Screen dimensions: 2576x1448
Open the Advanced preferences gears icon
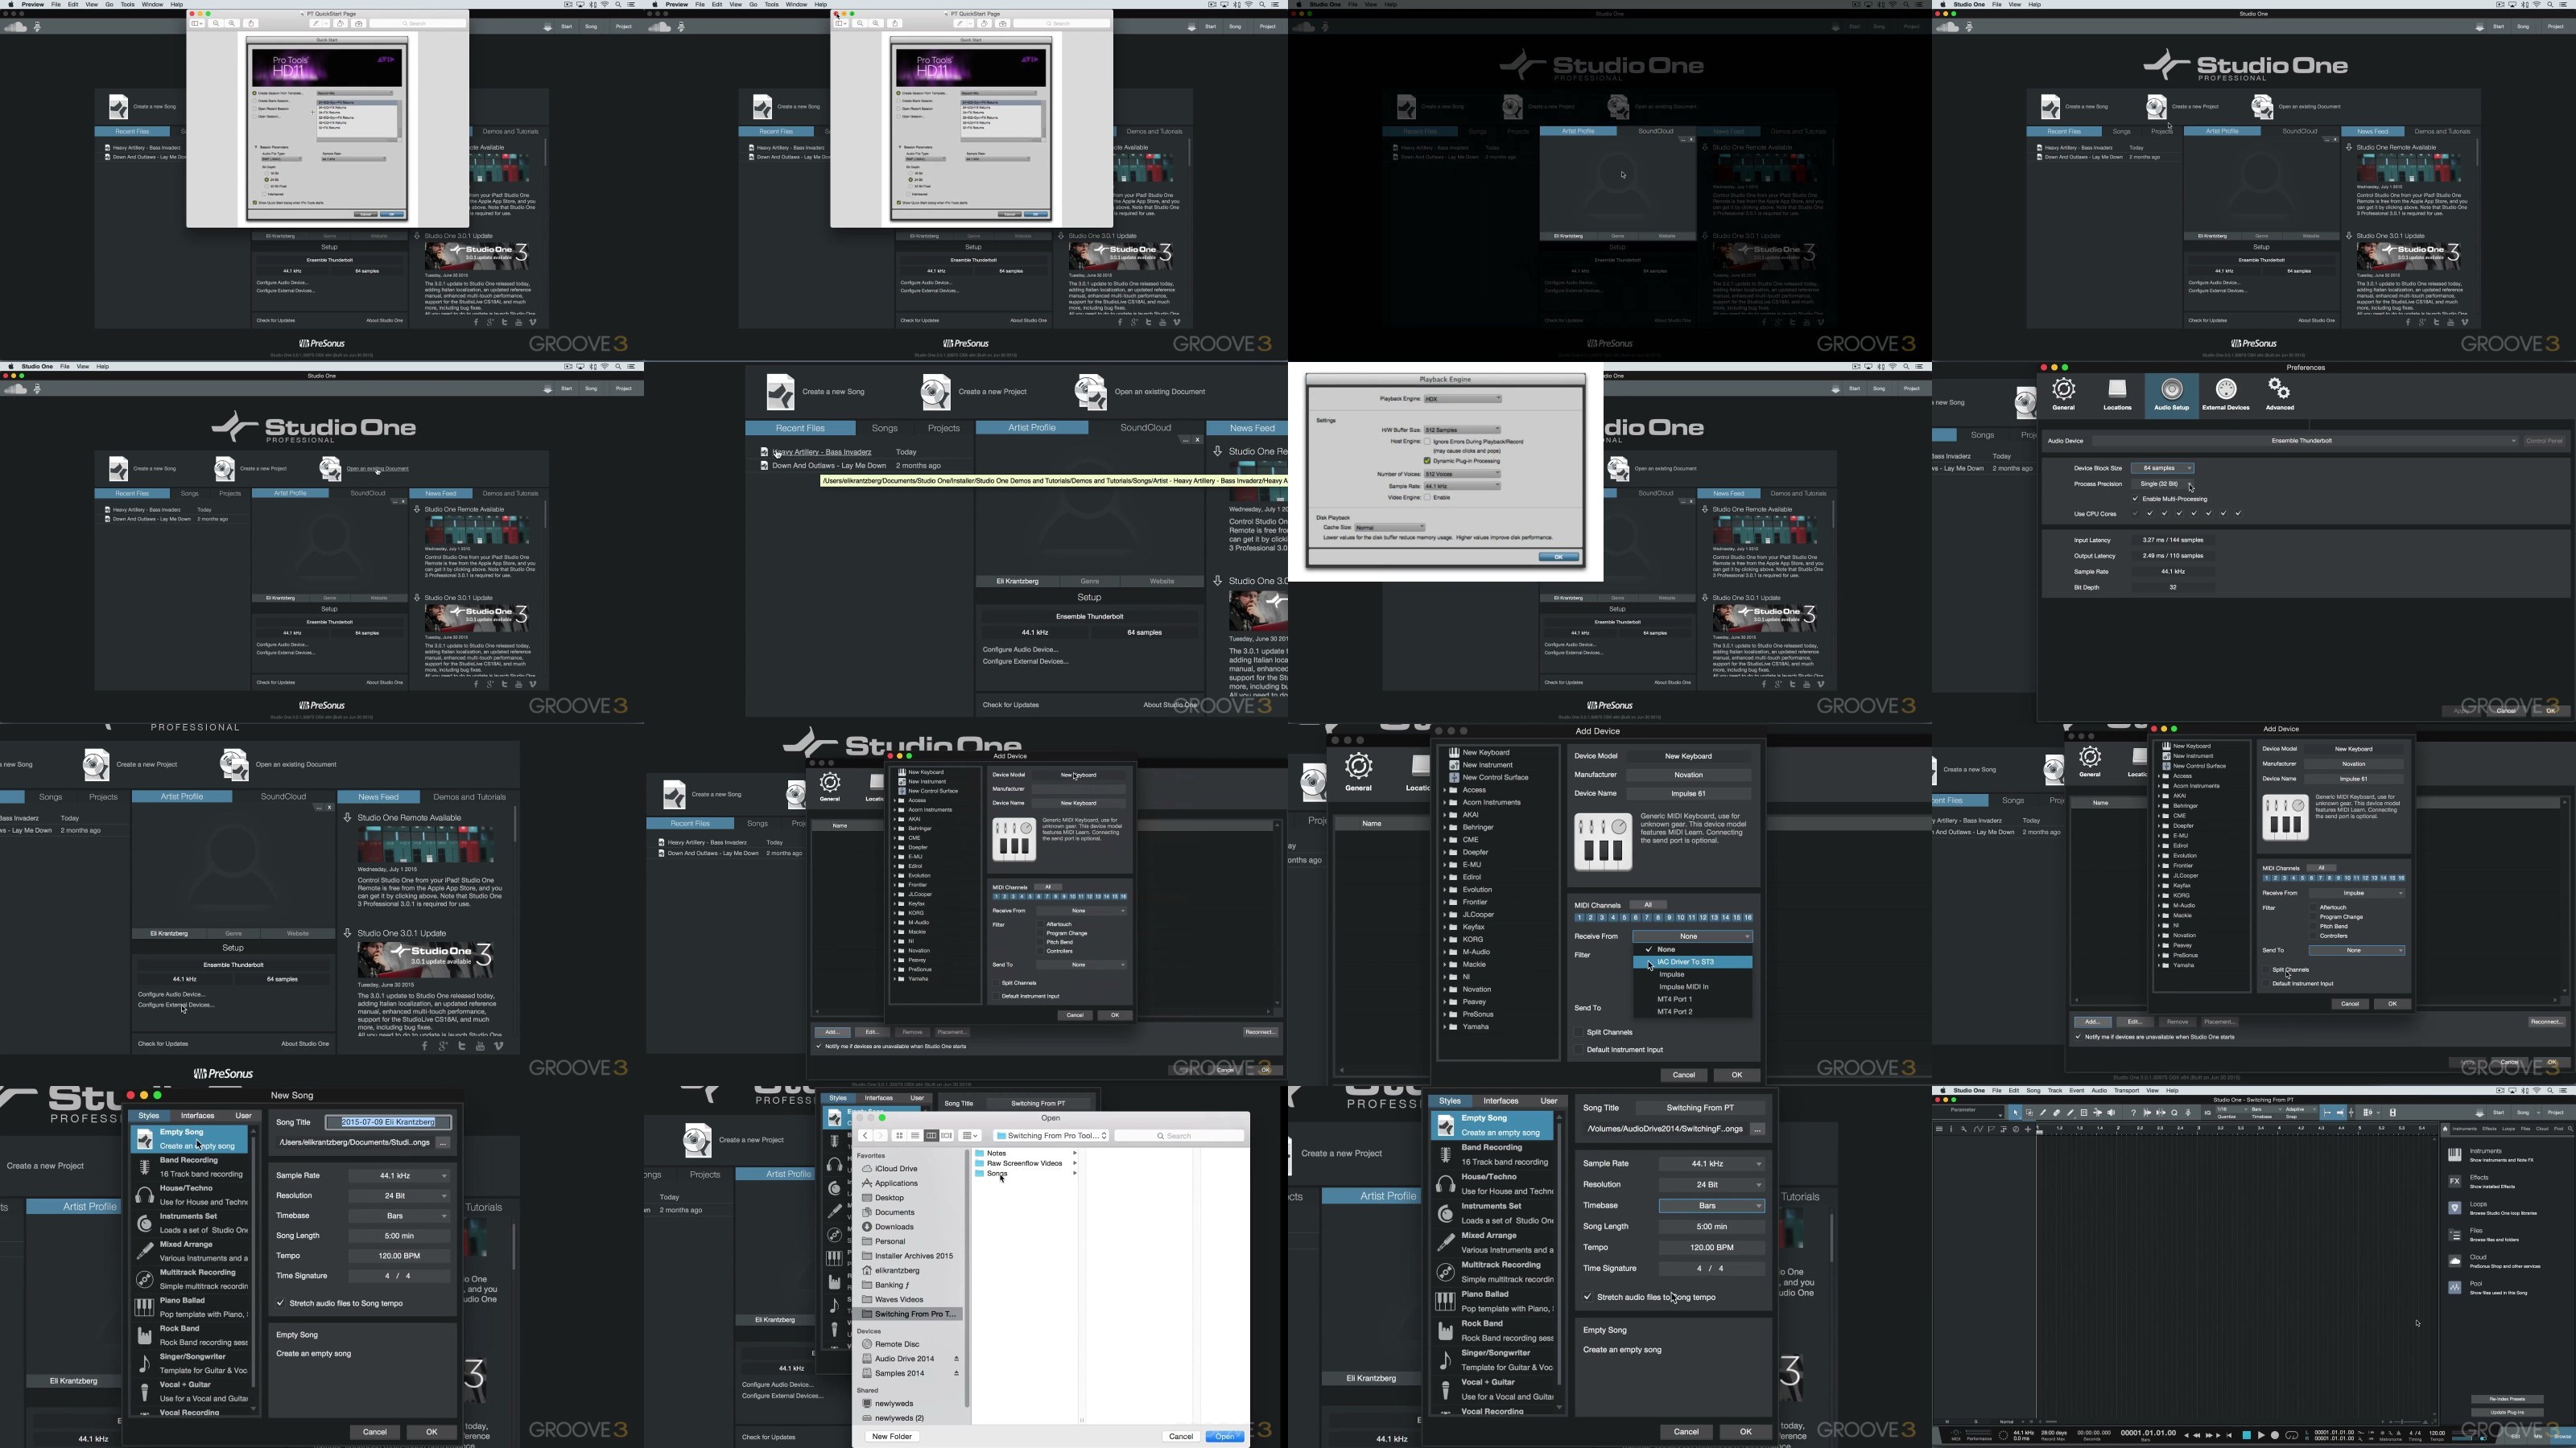click(x=2279, y=393)
